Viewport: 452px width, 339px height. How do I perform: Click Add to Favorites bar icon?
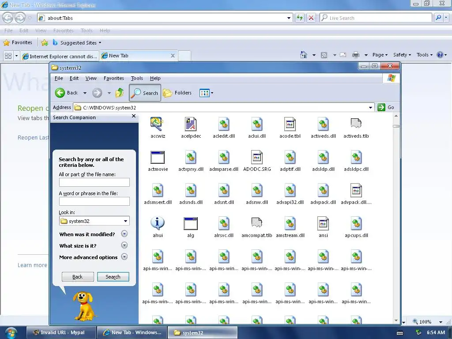tap(45, 43)
